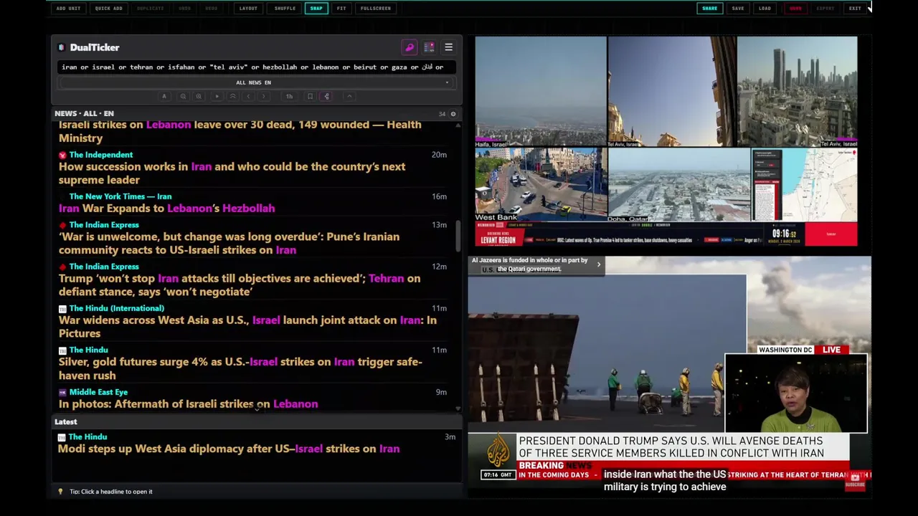Open headline 'How succession works in Iran'
The image size is (918, 516).
point(232,173)
